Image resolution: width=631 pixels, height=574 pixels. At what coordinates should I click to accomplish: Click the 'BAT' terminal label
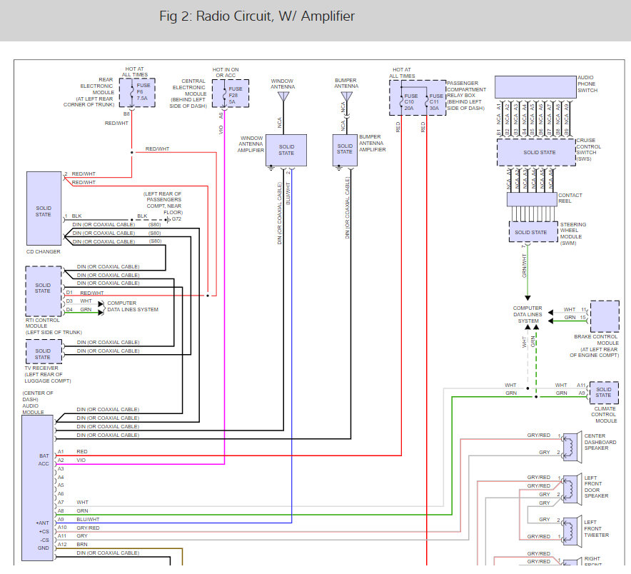pyautogui.click(x=44, y=455)
